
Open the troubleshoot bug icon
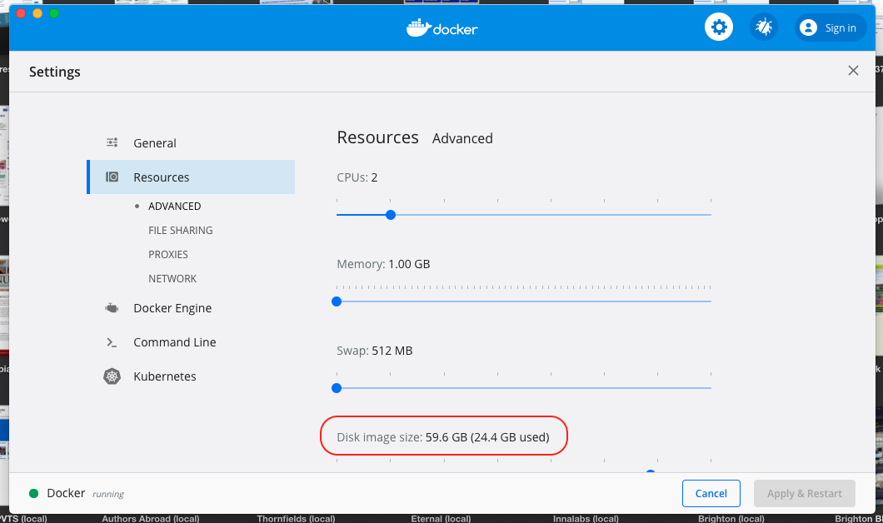(x=764, y=27)
